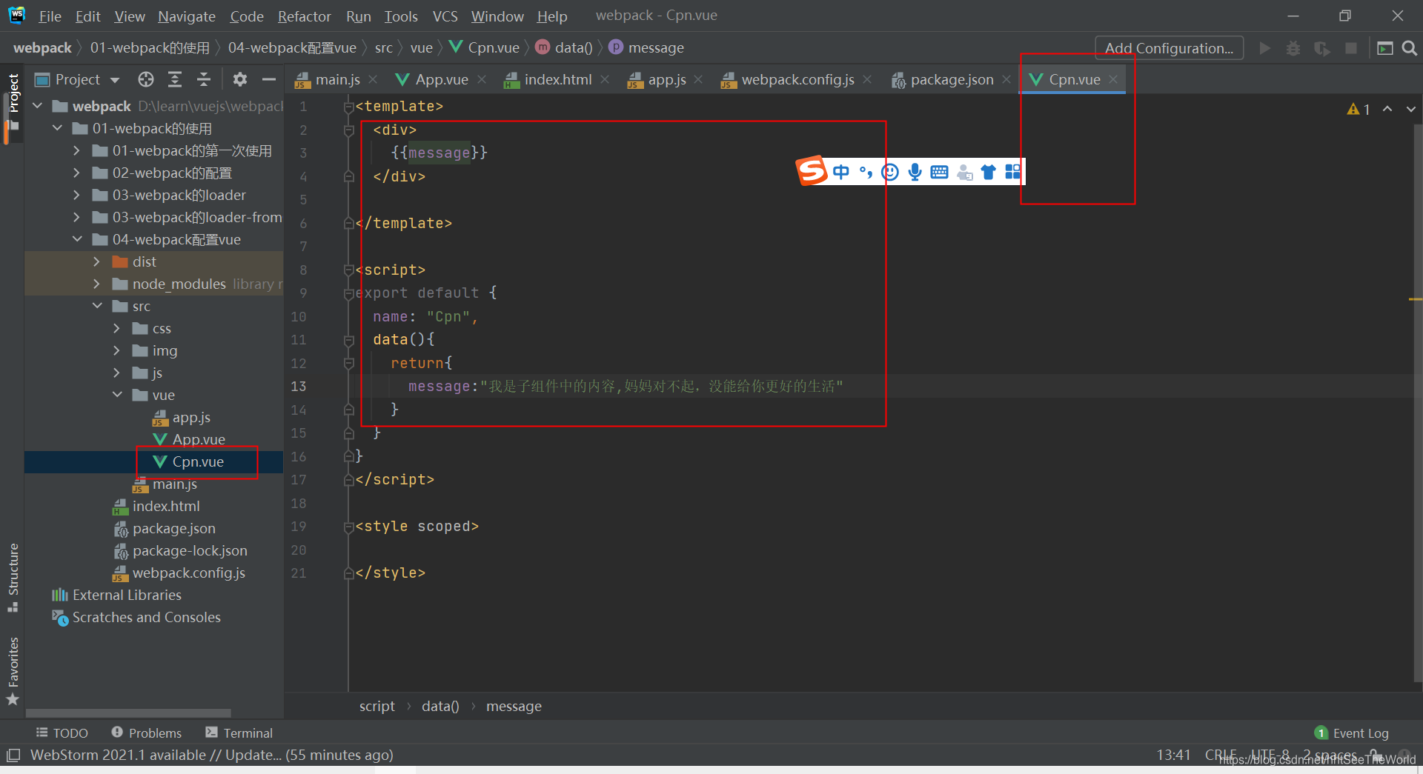The image size is (1423, 774).
Task: Hide the Project tool window
Action: click(x=269, y=79)
